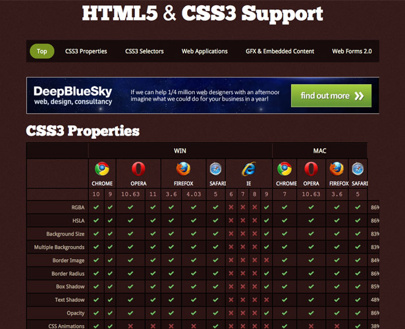
Task: Click Border Radius checkmark under Mac Chrome 7
Action: (284, 273)
